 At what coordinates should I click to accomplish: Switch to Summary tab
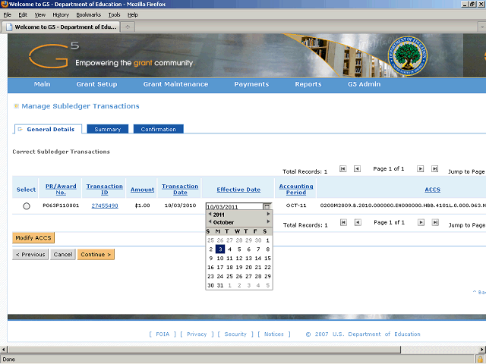point(108,129)
